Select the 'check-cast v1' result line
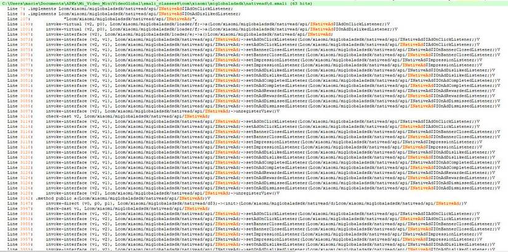The width and height of the screenshot is (508, 252). (108, 208)
